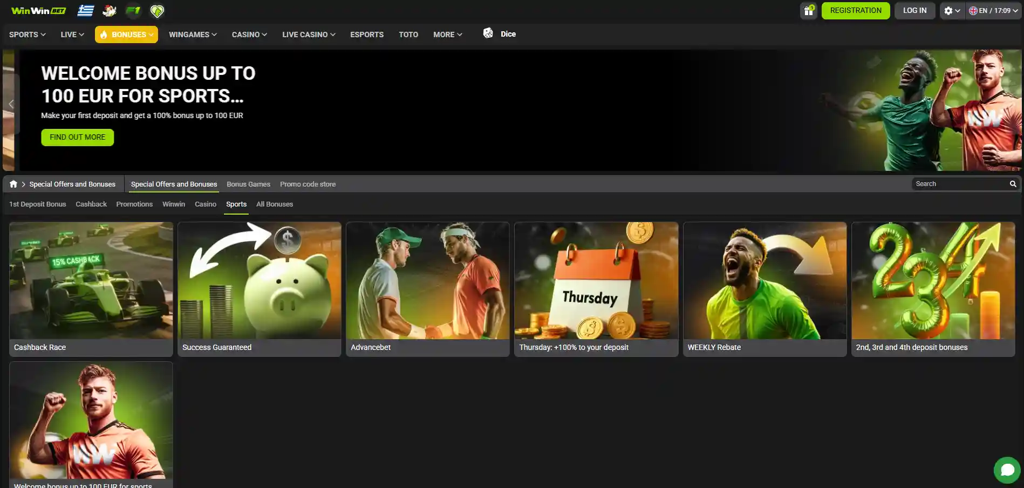
Task: Click the search magnifier icon
Action: click(x=1013, y=184)
